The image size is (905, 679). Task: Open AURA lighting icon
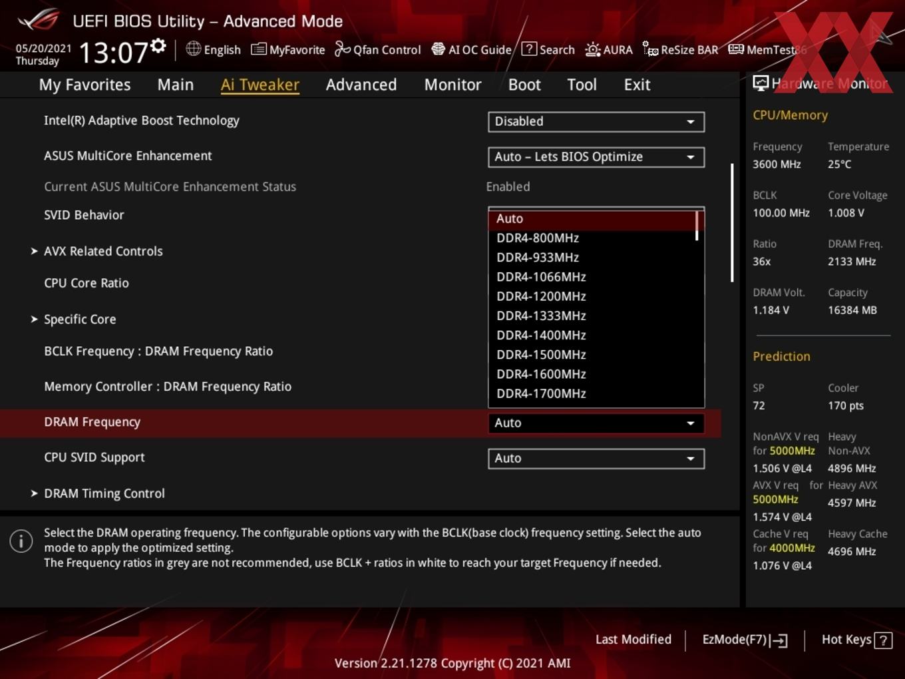pos(592,49)
